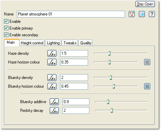
Task: Click the question mark help icon
Action: [152, 14]
